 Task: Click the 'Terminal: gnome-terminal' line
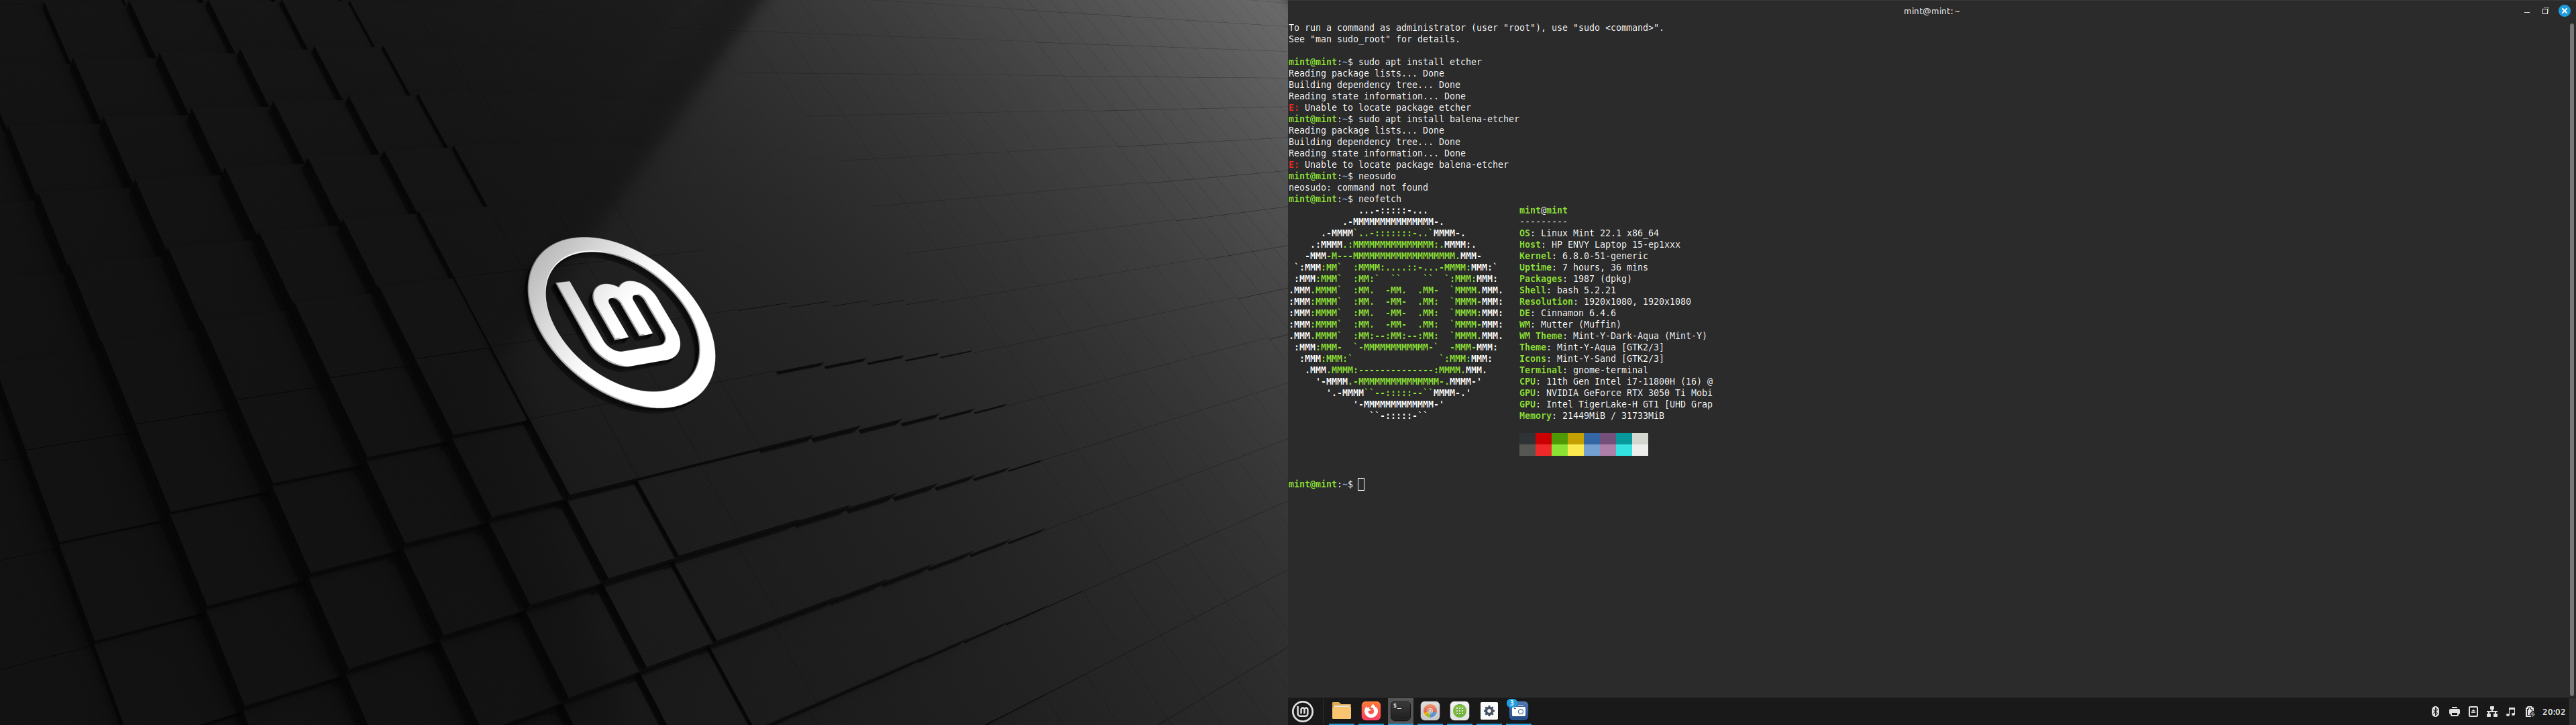click(x=1584, y=371)
